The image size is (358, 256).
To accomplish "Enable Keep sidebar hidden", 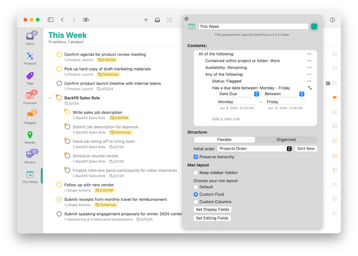I will coord(196,173).
